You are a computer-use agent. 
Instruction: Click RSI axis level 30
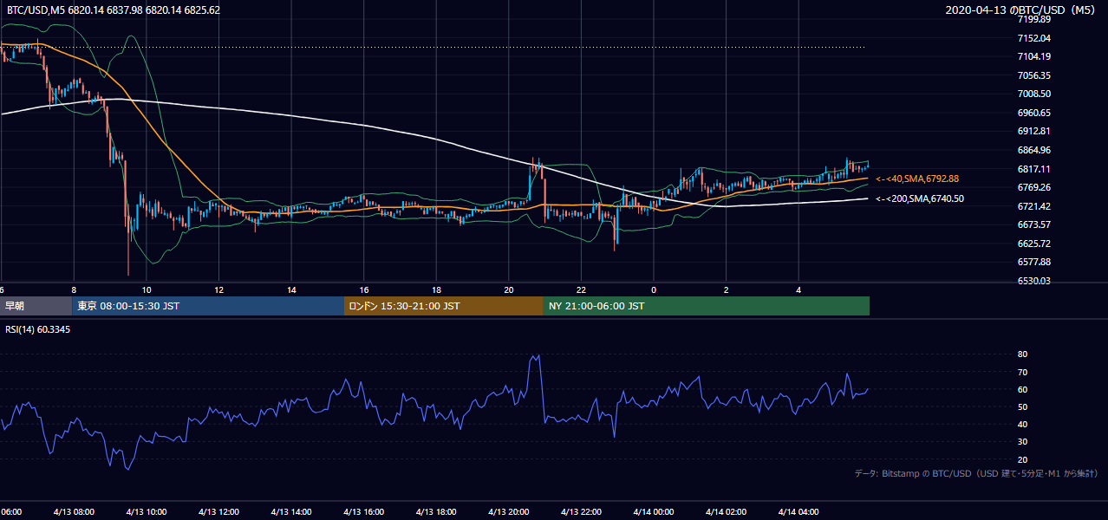pyautogui.click(x=1022, y=442)
